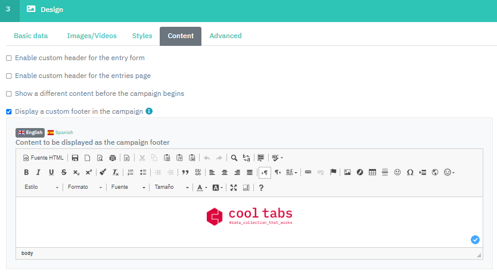
Task: Insert a table in the footer editor
Action: [372, 172]
